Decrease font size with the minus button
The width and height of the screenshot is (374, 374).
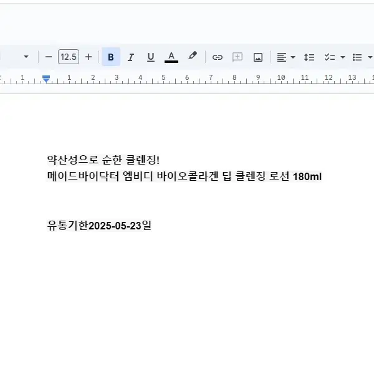click(49, 57)
